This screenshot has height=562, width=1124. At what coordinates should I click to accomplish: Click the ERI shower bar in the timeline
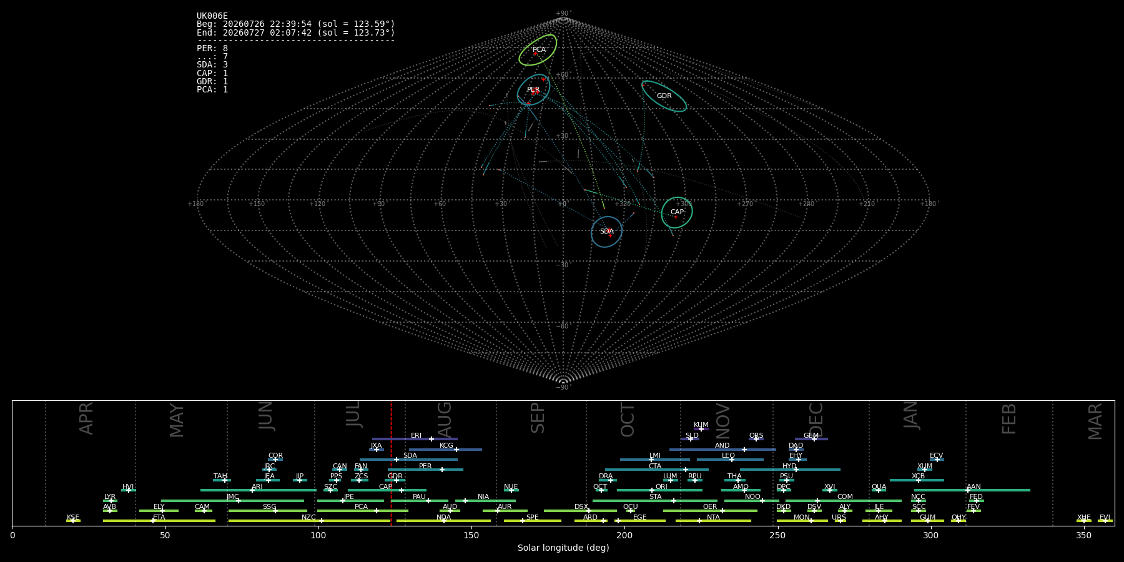click(415, 439)
